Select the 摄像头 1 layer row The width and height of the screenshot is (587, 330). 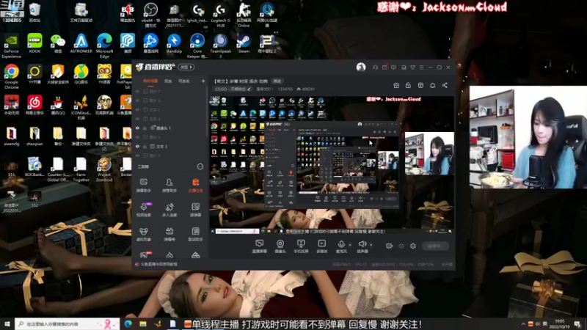[x=170, y=128]
